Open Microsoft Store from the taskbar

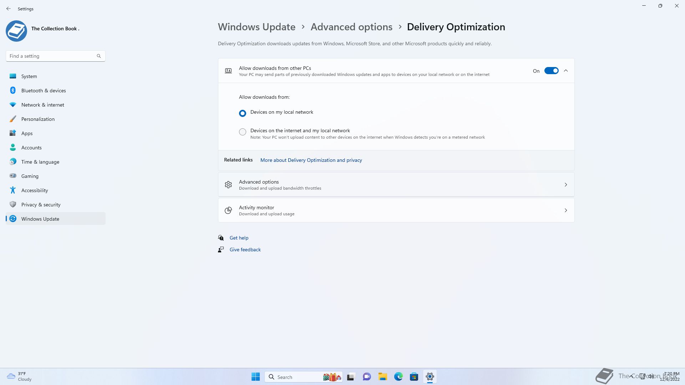414,377
